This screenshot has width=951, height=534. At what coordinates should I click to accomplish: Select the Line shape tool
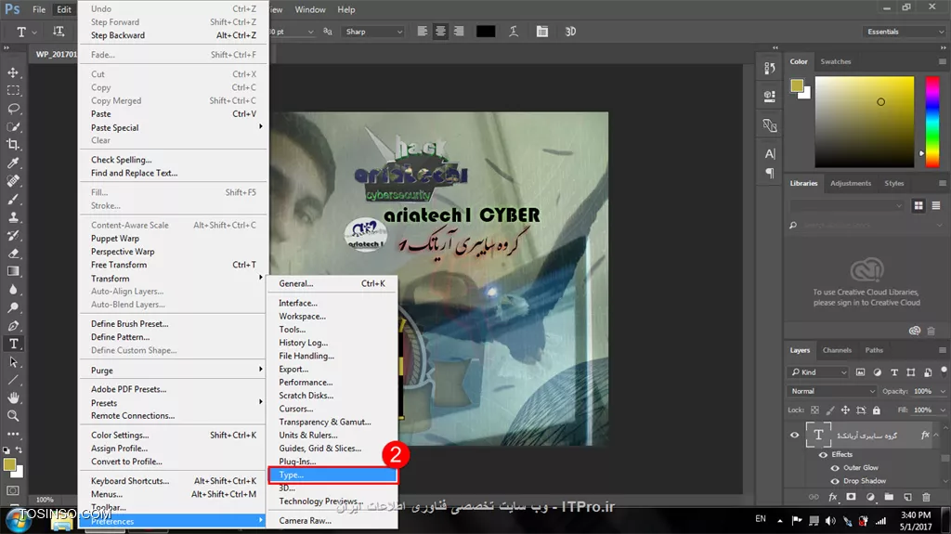(13, 380)
